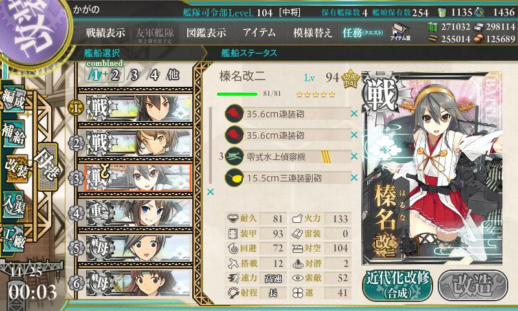The height and width of the screenshot is (311, 518).
Task: Click the アイテム屋 item shop icon
Action: coord(400,32)
